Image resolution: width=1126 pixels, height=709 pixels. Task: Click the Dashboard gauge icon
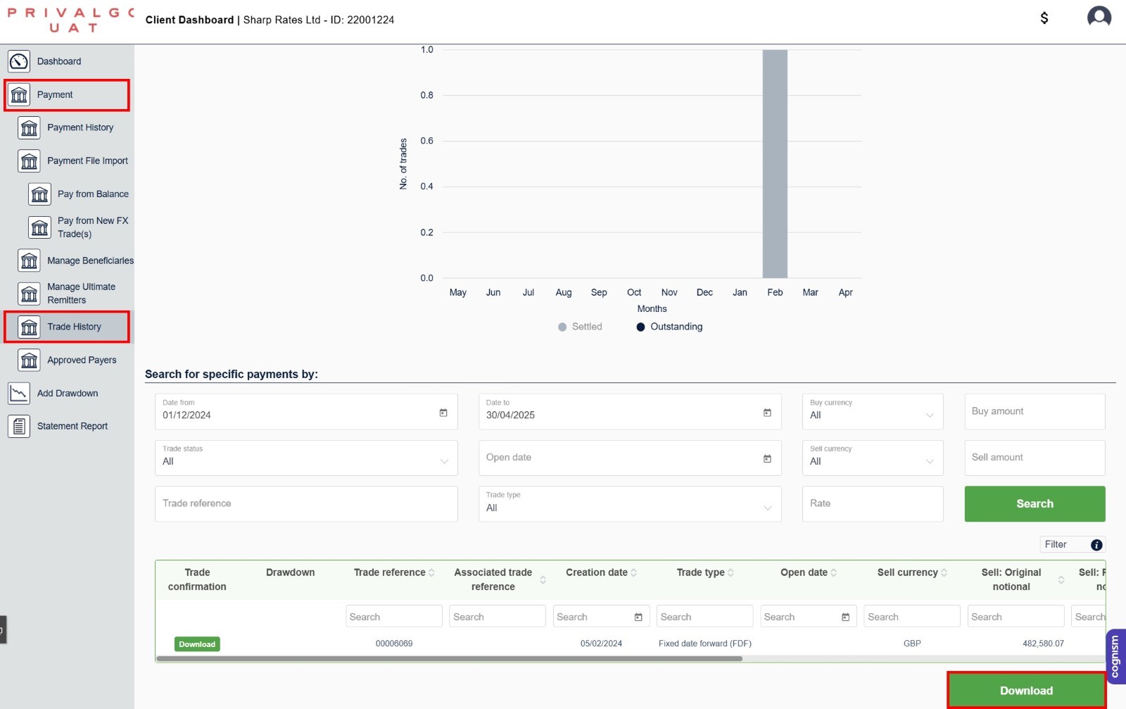(19, 61)
